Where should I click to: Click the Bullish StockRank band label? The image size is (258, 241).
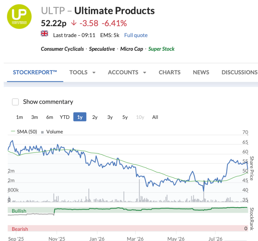[19, 211]
